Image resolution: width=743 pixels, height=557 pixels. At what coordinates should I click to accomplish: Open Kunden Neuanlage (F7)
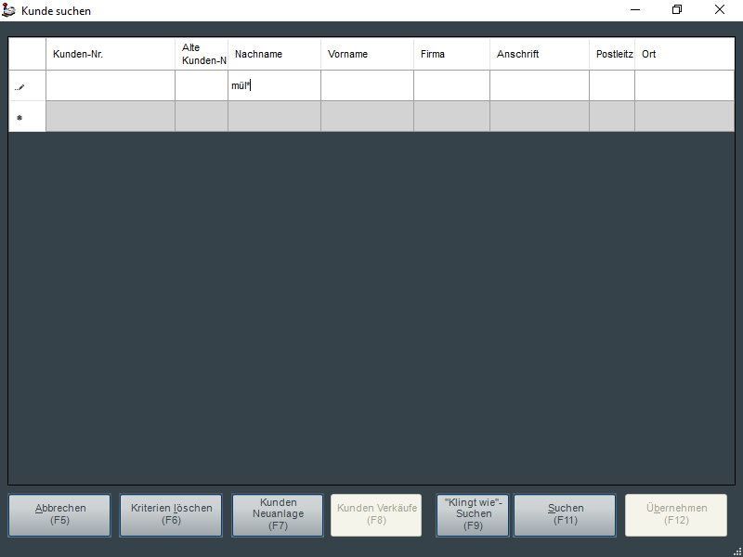278,514
